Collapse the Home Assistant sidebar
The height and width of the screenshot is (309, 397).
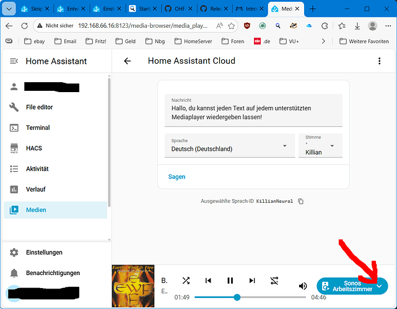(14, 61)
